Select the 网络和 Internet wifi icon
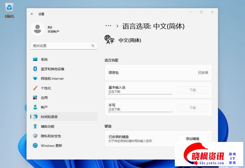The height and width of the screenshot is (168, 245). coord(35,79)
